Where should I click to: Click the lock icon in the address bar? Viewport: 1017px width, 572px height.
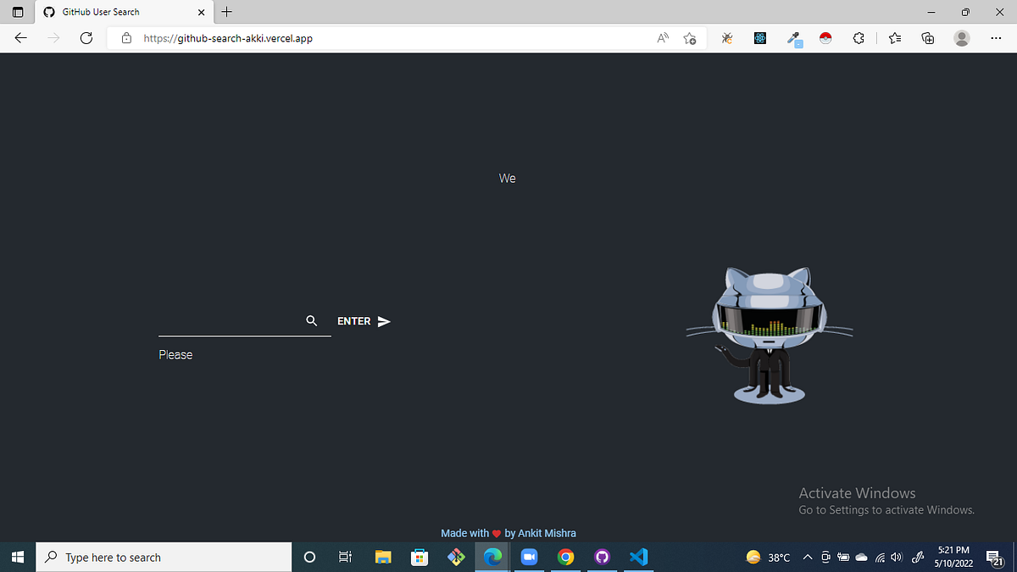pos(126,38)
